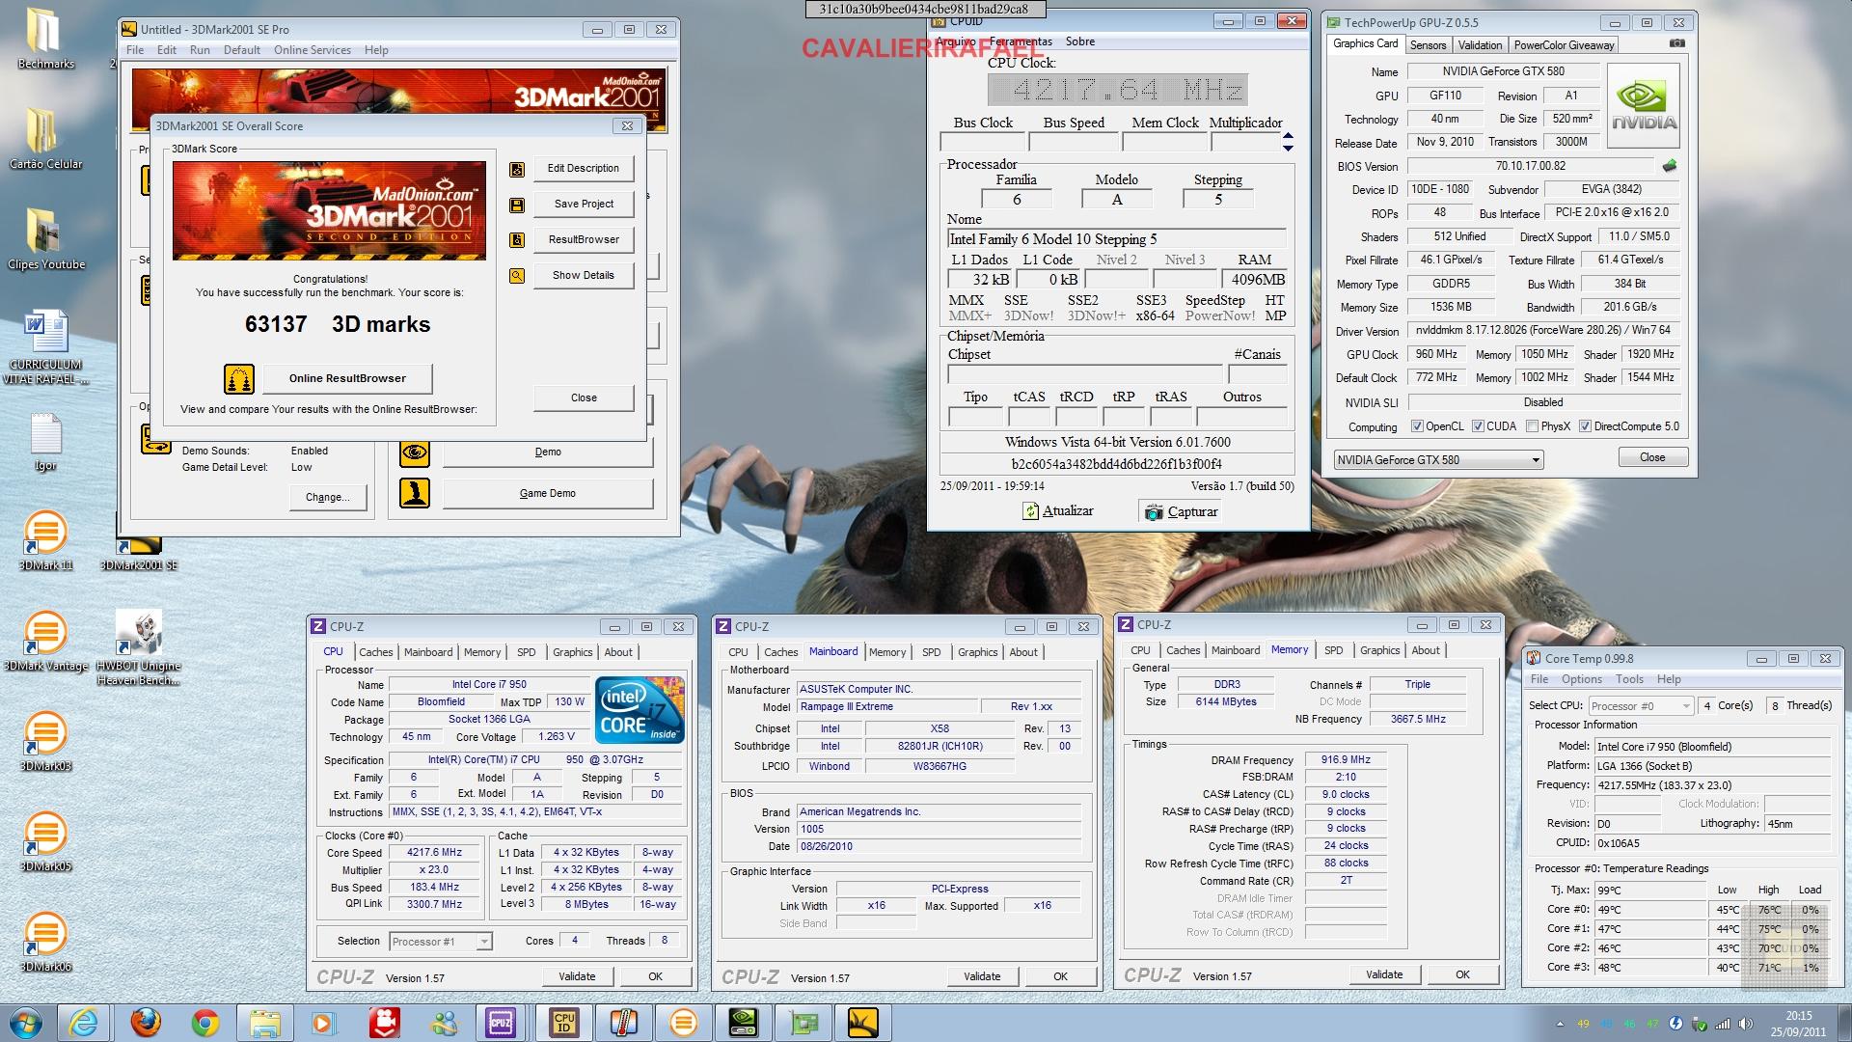Switch to CPUID taskbar icon
Image resolution: width=1852 pixels, height=1042 pixels.
tap(563, 1022)
